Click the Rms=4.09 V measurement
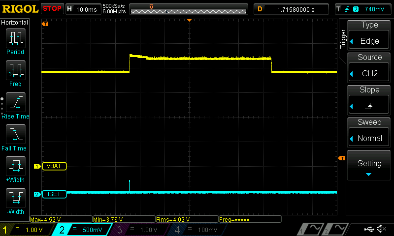The height and width of the screenshot is (236, 394). pos(187,219)
